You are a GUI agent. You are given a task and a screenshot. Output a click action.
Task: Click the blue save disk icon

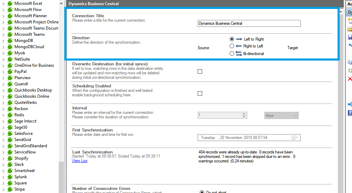click(x=350, y=37)
